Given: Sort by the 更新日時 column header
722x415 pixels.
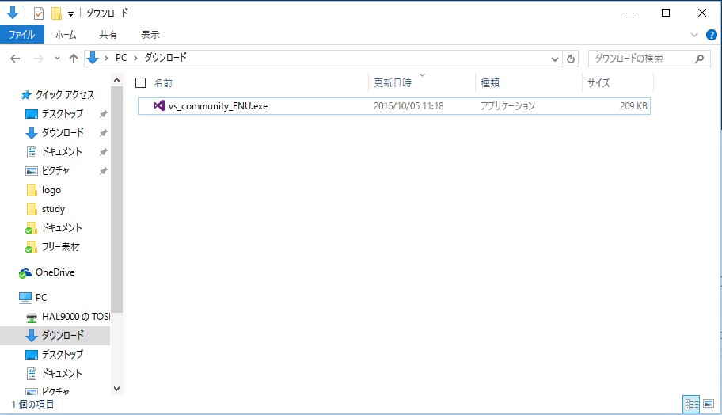Looking at the screenshot, I should coord(393,83).
